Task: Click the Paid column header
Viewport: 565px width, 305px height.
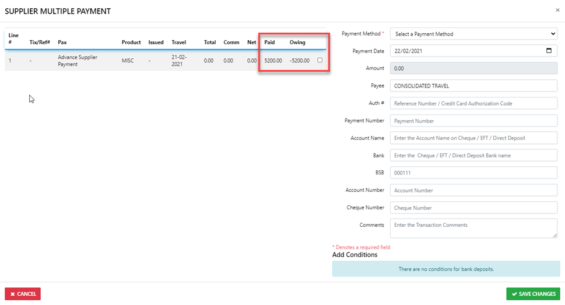Action: pyautogui.click(x=269, y=42)
